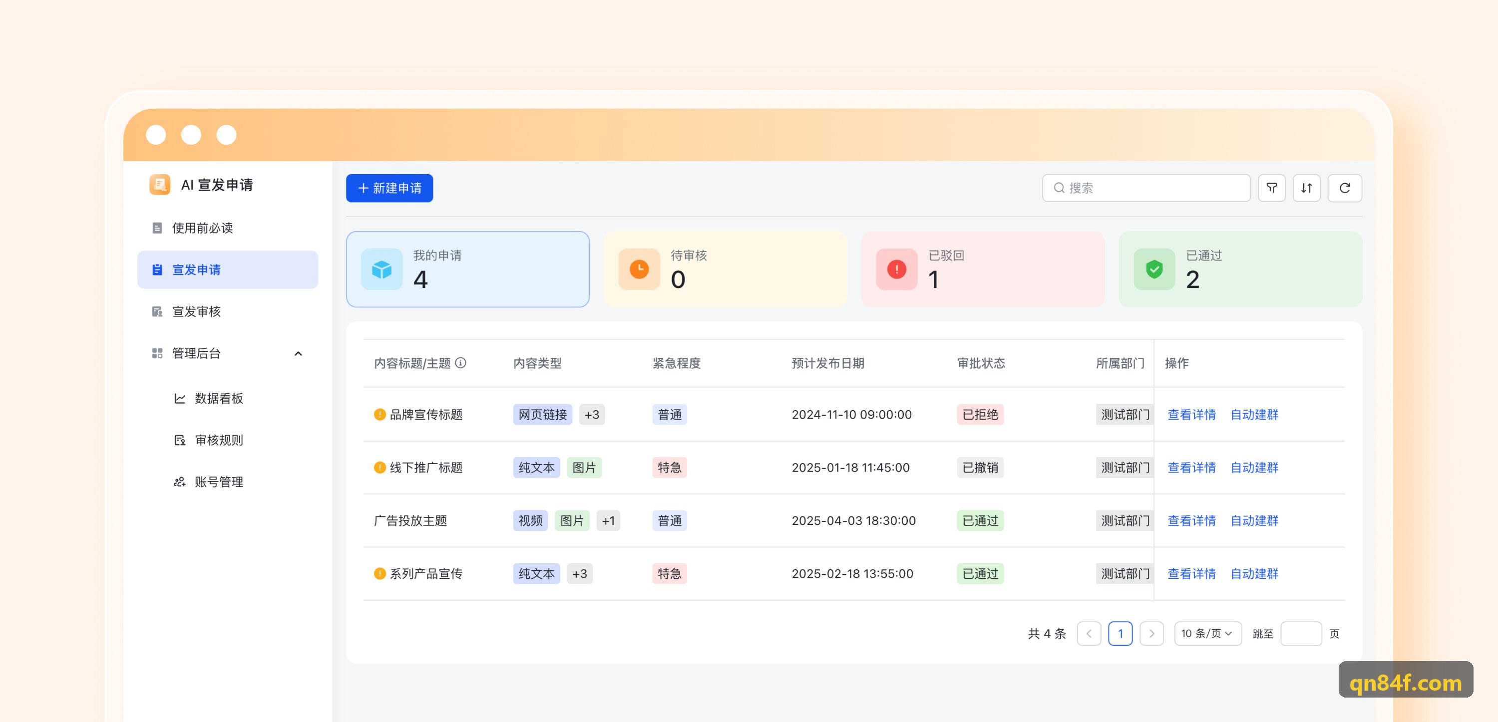The width and height of the screenshot is (1498, 722).
Task: Click the sort arrows icon button
Action: point(1306,188)
